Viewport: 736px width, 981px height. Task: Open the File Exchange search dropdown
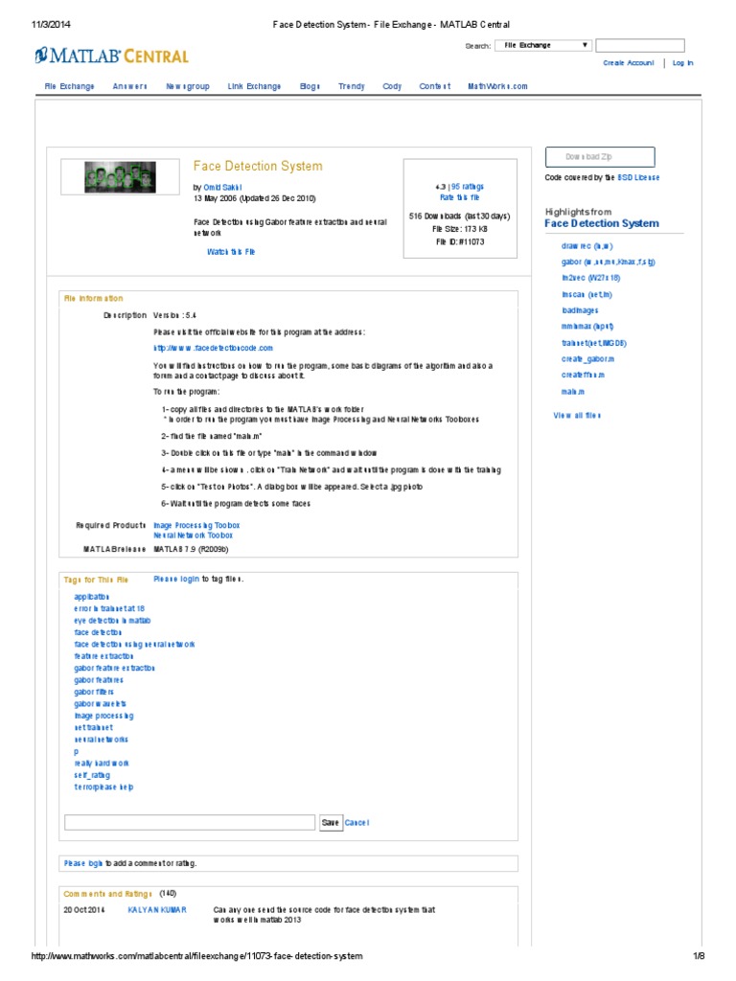click(543, 45)
